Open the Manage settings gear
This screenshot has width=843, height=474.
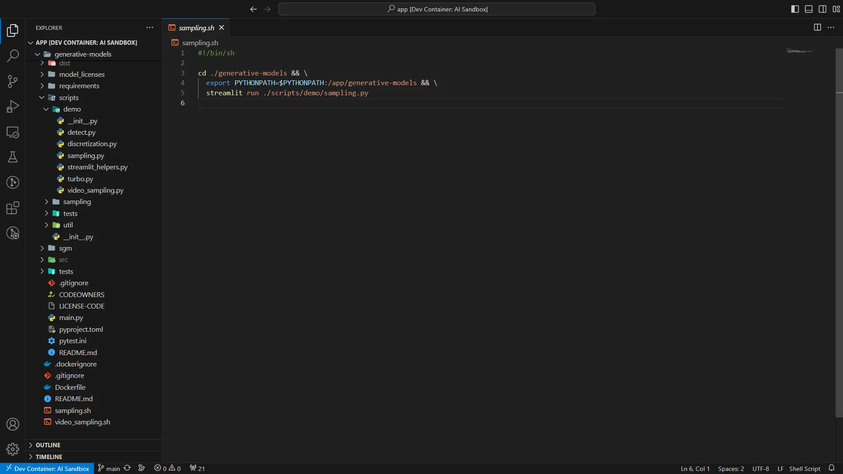[13, 449]
